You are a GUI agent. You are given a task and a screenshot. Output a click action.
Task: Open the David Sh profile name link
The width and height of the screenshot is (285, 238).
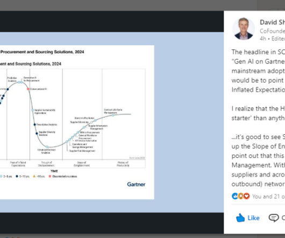pyautogui.click(x=272, y=22)
